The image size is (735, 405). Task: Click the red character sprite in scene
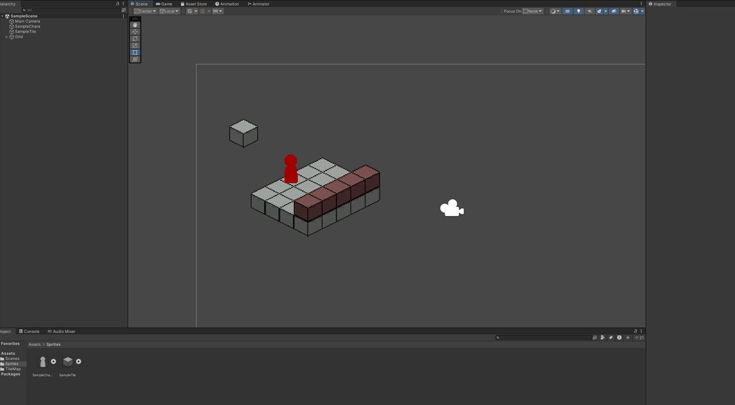tap(291, 168)
